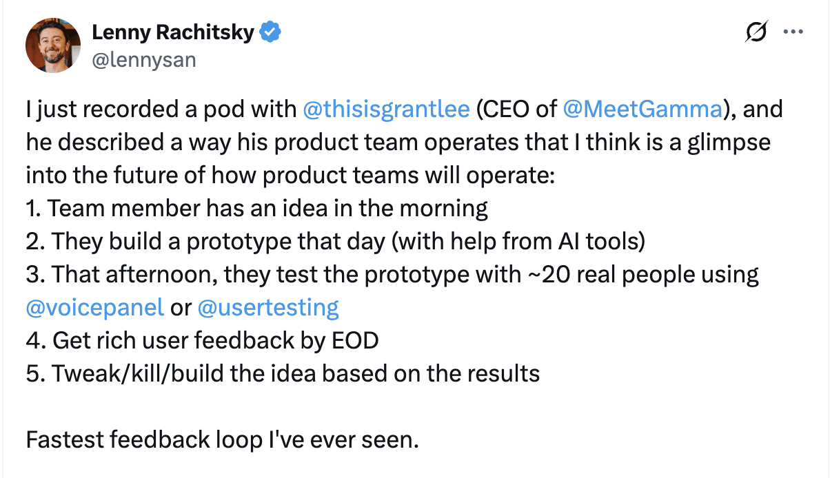
Task: Open the @lennysan handle link
Action: click(x=143, y=60)
